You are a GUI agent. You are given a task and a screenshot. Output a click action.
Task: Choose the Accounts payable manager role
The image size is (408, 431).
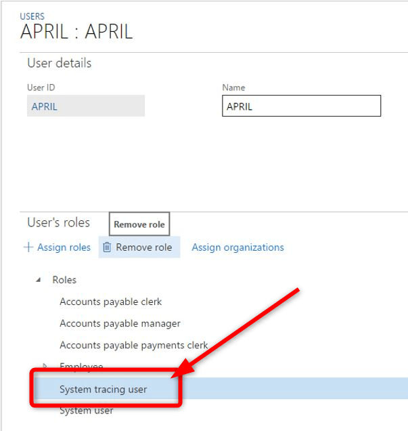(120, 323)
